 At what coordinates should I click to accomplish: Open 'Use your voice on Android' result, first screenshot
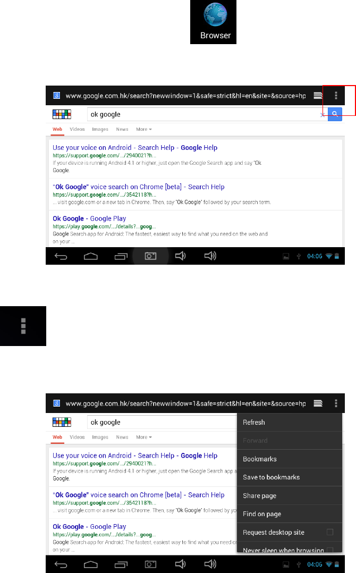tap(135, 148)
